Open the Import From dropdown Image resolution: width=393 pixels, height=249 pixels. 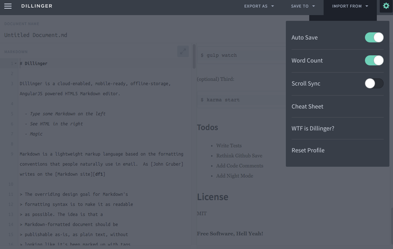(350, 6)
